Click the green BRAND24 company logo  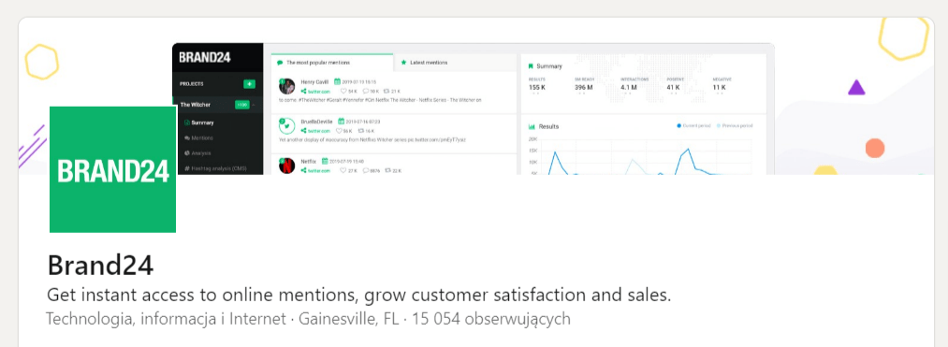click(112, 169)
